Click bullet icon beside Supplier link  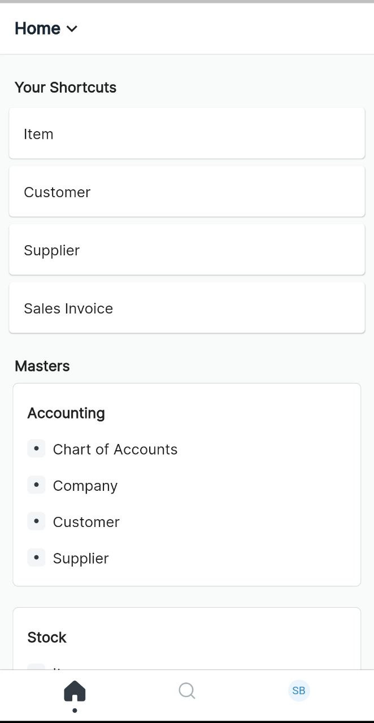(x=36, y=558)
